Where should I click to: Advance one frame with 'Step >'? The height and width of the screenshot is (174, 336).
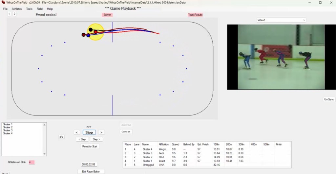click(96, 139)
